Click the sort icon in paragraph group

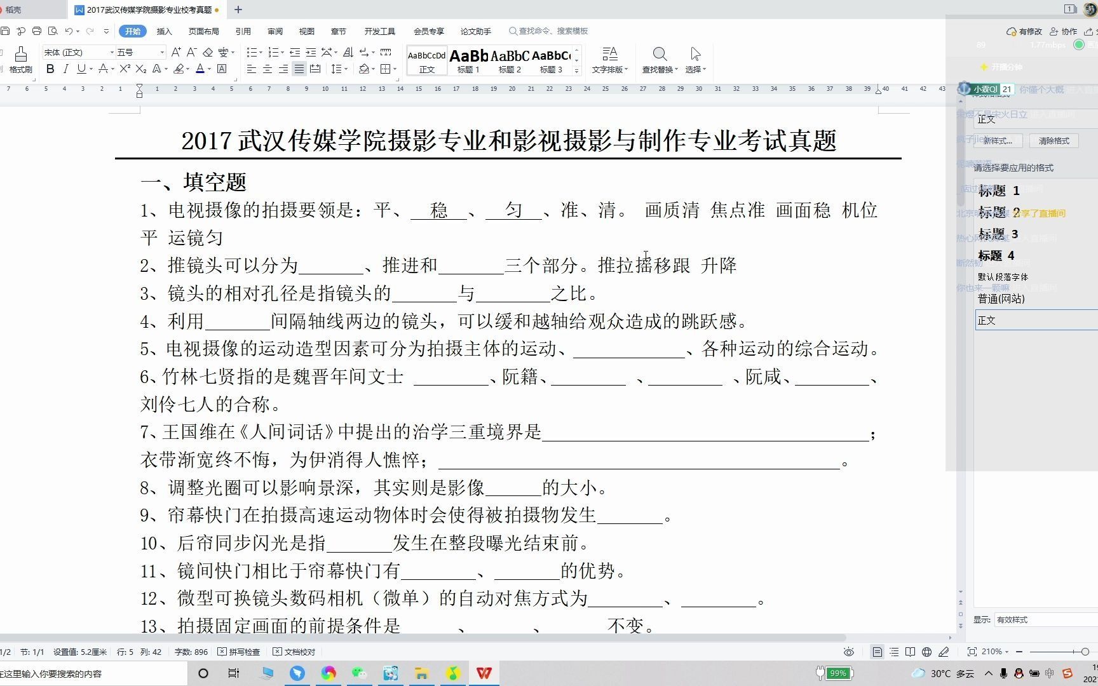click(x=348, y=52)
